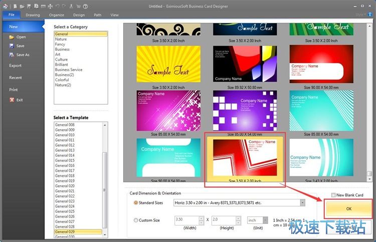Pick the red glow 90.00 X 54.00 mm thumbnail
The width and height of the screenshot is (376, 242).
[321, 64]
